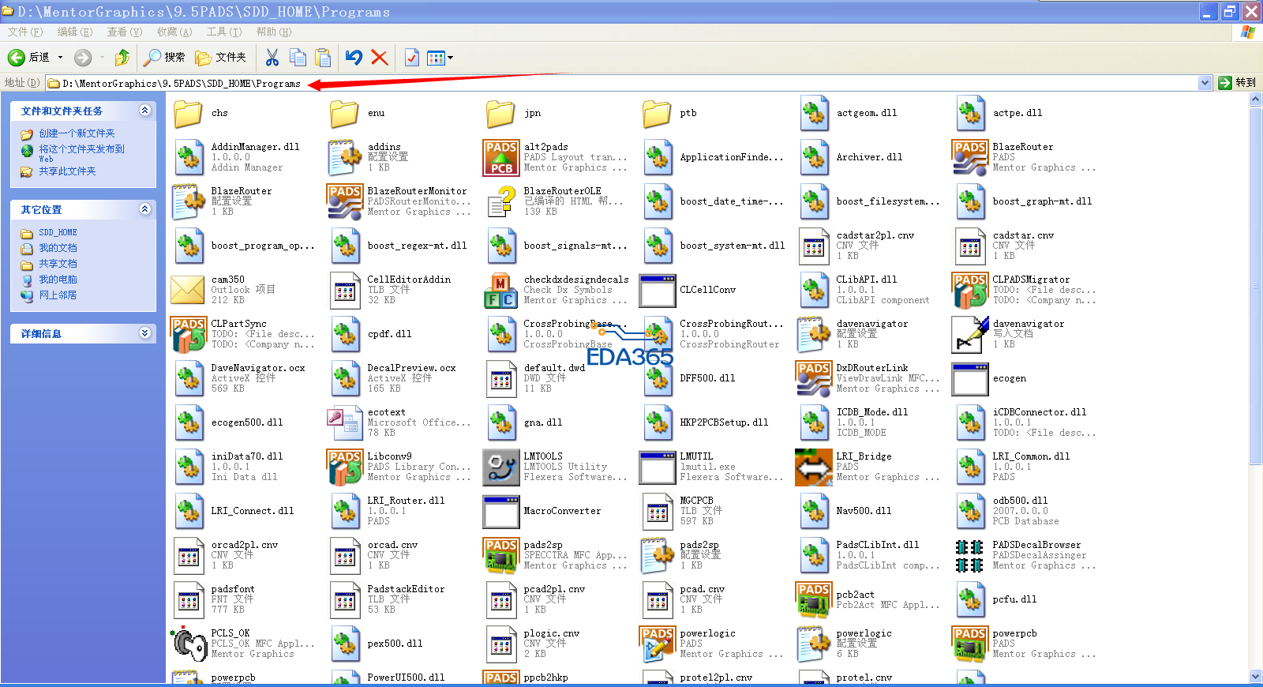This screenshot has width=1263, height=687.
Task: Select the jpn folder icon
Action: pyautogui.click(x=500, y=114)
